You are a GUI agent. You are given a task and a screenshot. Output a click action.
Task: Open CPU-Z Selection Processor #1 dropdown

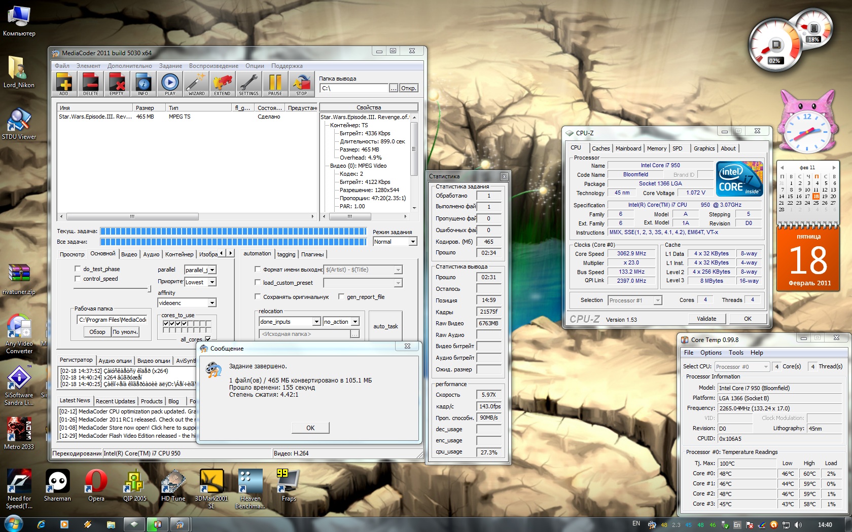pos(634,300)
